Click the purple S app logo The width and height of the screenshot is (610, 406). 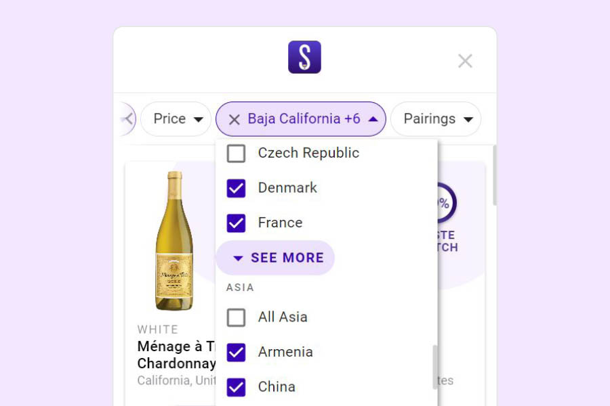coord(304,57)
